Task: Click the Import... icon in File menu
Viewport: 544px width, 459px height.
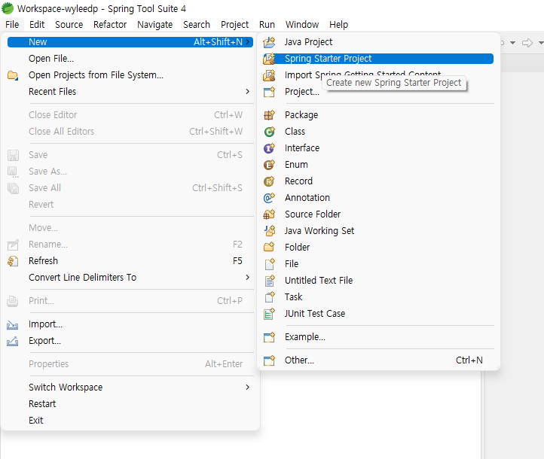Action: click(13, 324)
